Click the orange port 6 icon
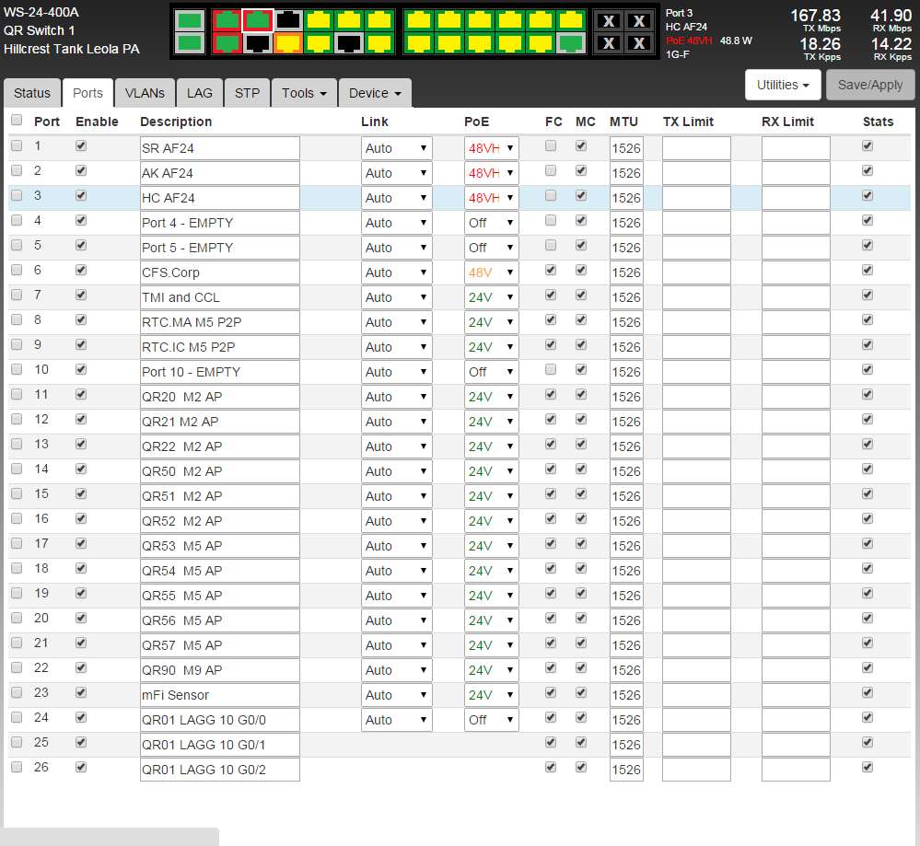 point(288,42)
